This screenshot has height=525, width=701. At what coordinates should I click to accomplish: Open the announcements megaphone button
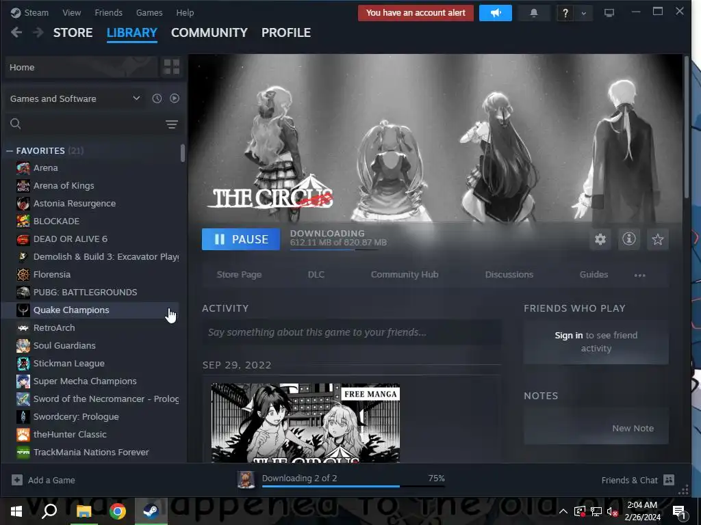(x=496, y=13)
